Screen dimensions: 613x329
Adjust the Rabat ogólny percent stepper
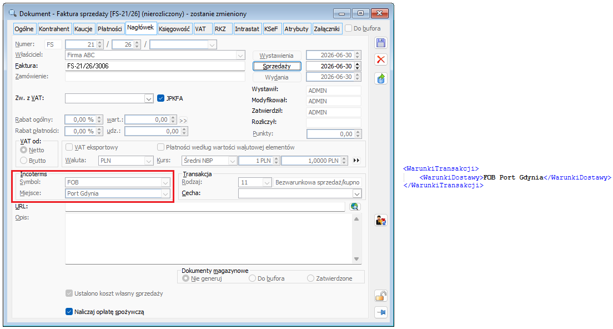pos(99,119)
